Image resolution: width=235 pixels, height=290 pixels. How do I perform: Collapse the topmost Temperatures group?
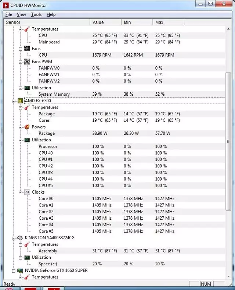(21, 29)
